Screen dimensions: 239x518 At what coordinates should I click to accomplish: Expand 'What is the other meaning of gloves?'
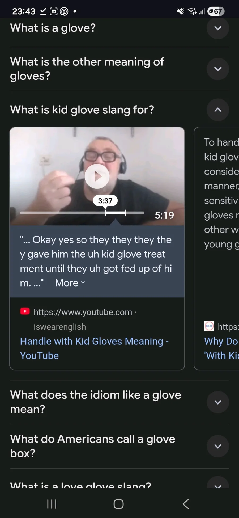point(218,69)
